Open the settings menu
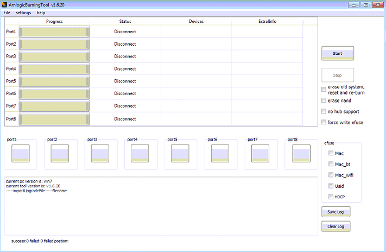Viewport: 386px width, 252px height. tap(23, 12)
